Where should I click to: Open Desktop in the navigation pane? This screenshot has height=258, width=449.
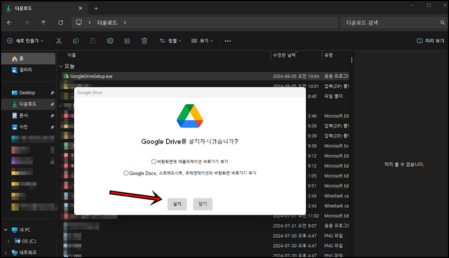(28, 93)
